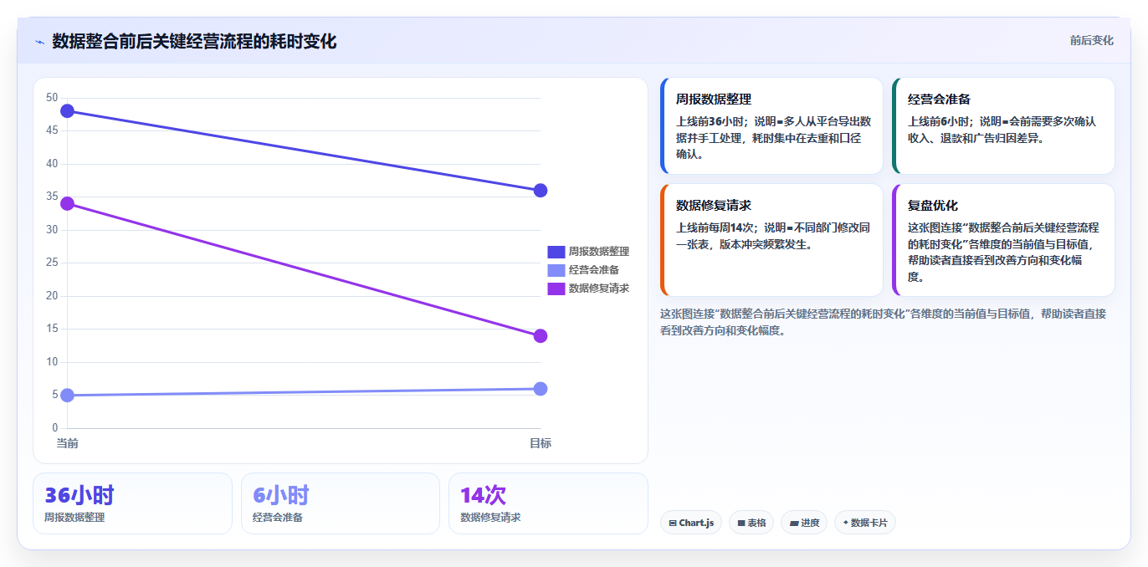Screen dimensions: 1148x567
Task: Click the 目标 x-axis label
Action: pos(541,443)
